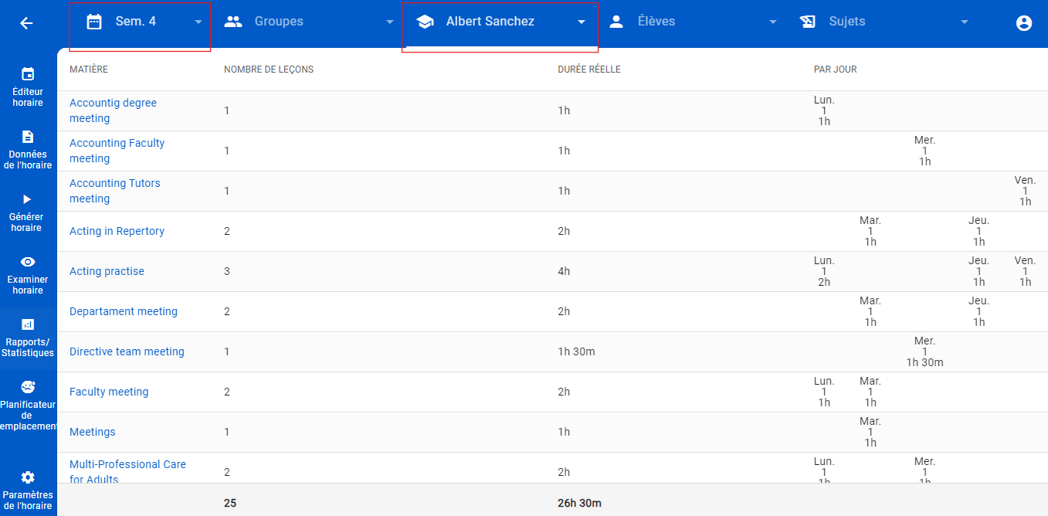Click Mer. 1h 30m Directive team entry
The height and width of the screenshot is (516, 1048).
pyautogui.click(x=924, y=351)
